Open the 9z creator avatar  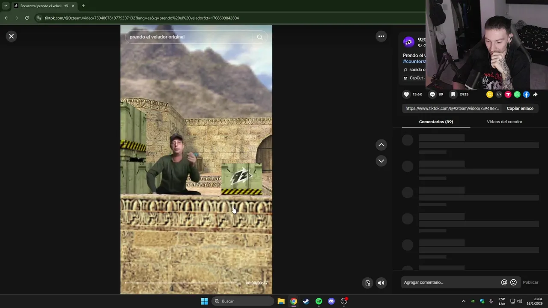[x=408, y=42]
